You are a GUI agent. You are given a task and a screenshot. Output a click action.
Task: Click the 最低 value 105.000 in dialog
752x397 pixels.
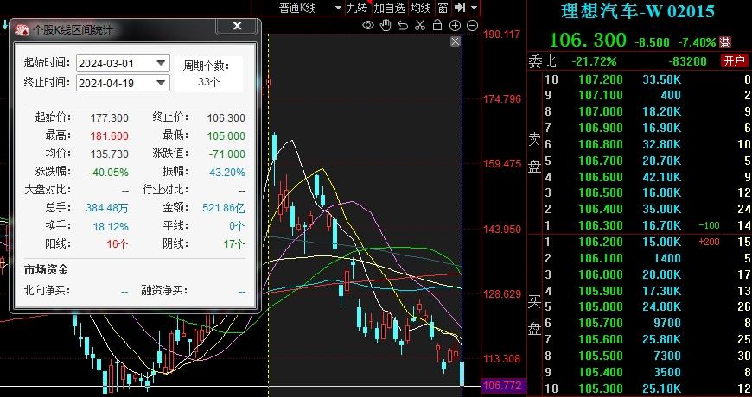point(226,136)
